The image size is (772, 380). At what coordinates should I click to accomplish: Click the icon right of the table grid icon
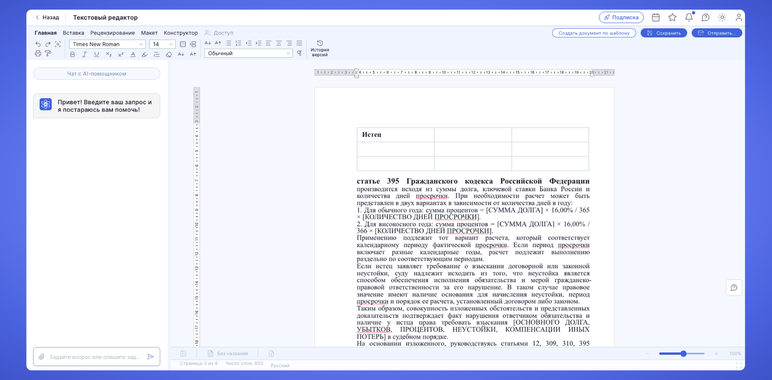[193, 44]
